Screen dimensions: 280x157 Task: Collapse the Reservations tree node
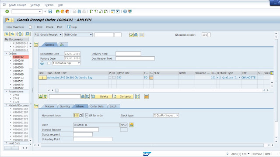coord(7,91)
